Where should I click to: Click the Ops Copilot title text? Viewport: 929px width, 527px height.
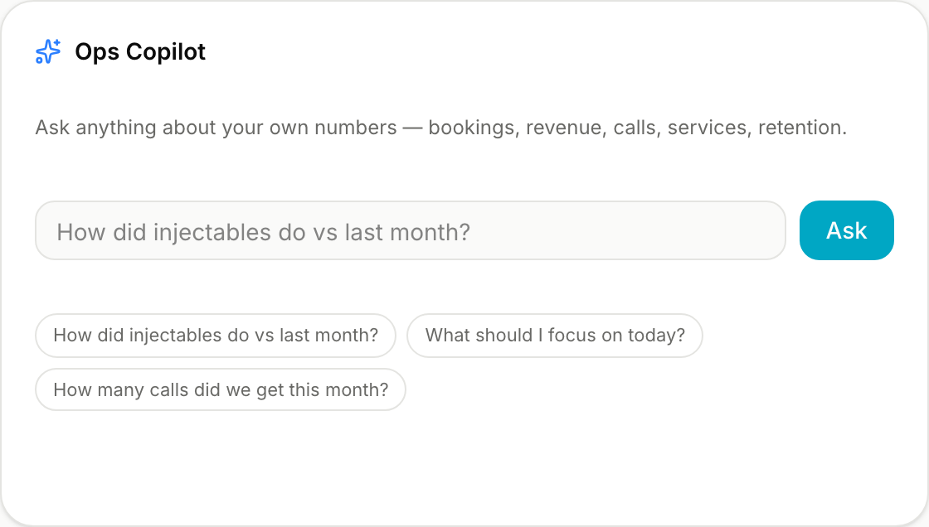pyautogui.click(x=140, y=51)
